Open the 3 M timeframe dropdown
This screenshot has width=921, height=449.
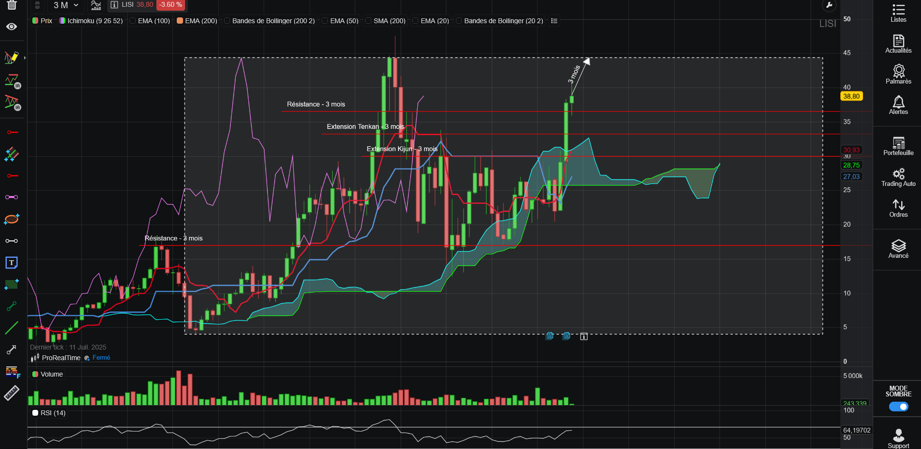coord(66,5)
